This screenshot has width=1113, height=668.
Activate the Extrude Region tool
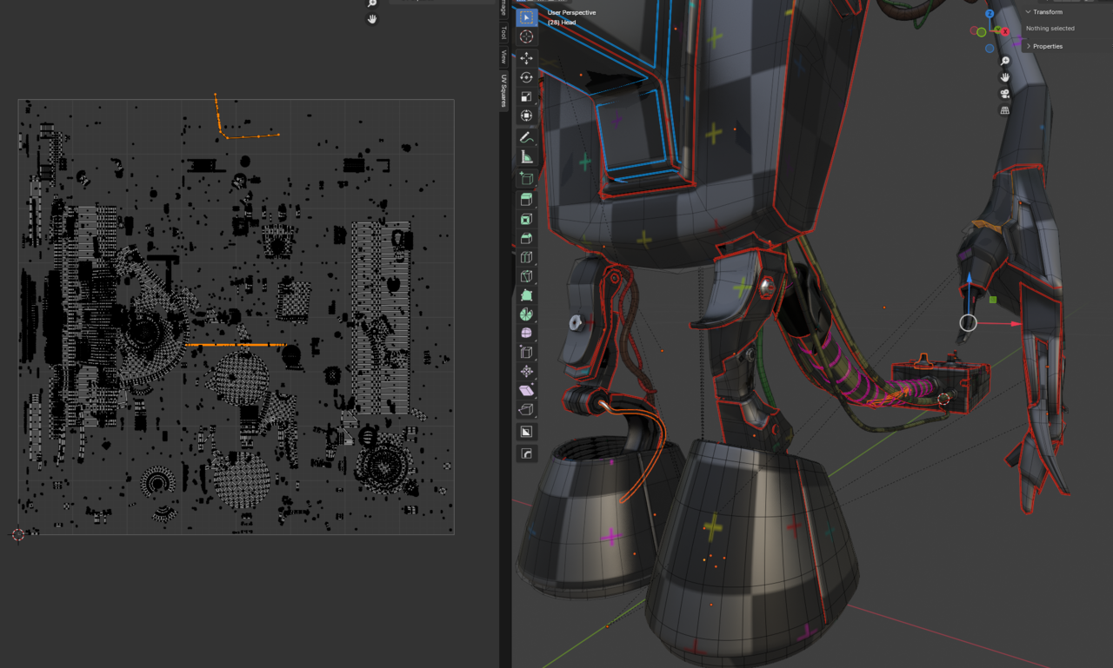tap(526, 200)
